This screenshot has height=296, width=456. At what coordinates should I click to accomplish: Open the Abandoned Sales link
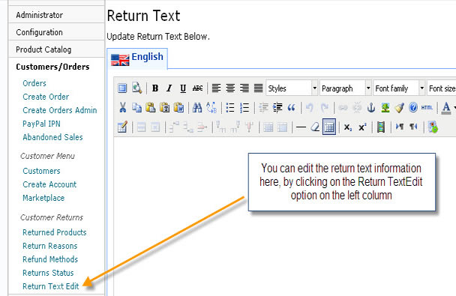pos(52,137)
